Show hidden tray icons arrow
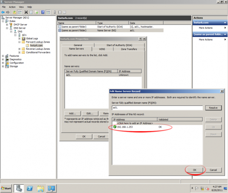228x193 pixels. (x=192, y=188)
